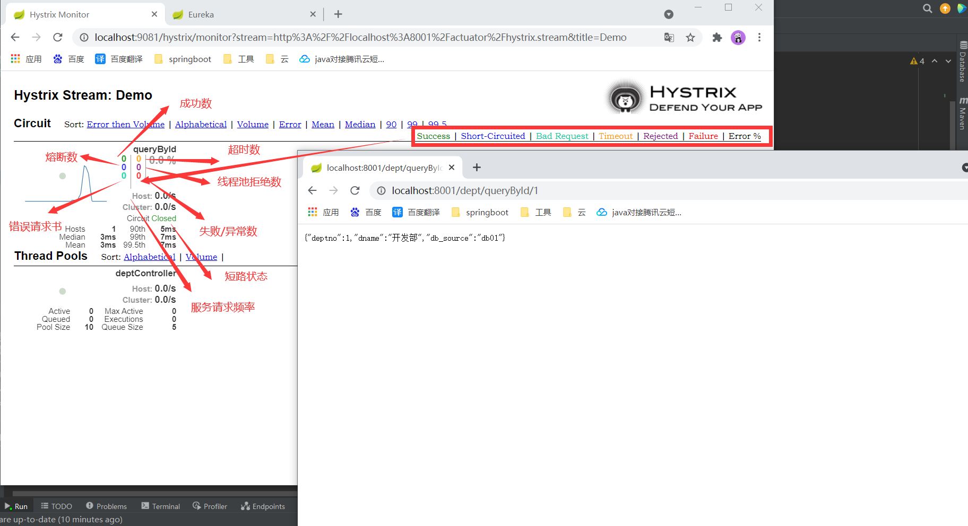Open the 应用 apps shortcut in bookmarks bar
968x526 pixels.
(27, 59)
